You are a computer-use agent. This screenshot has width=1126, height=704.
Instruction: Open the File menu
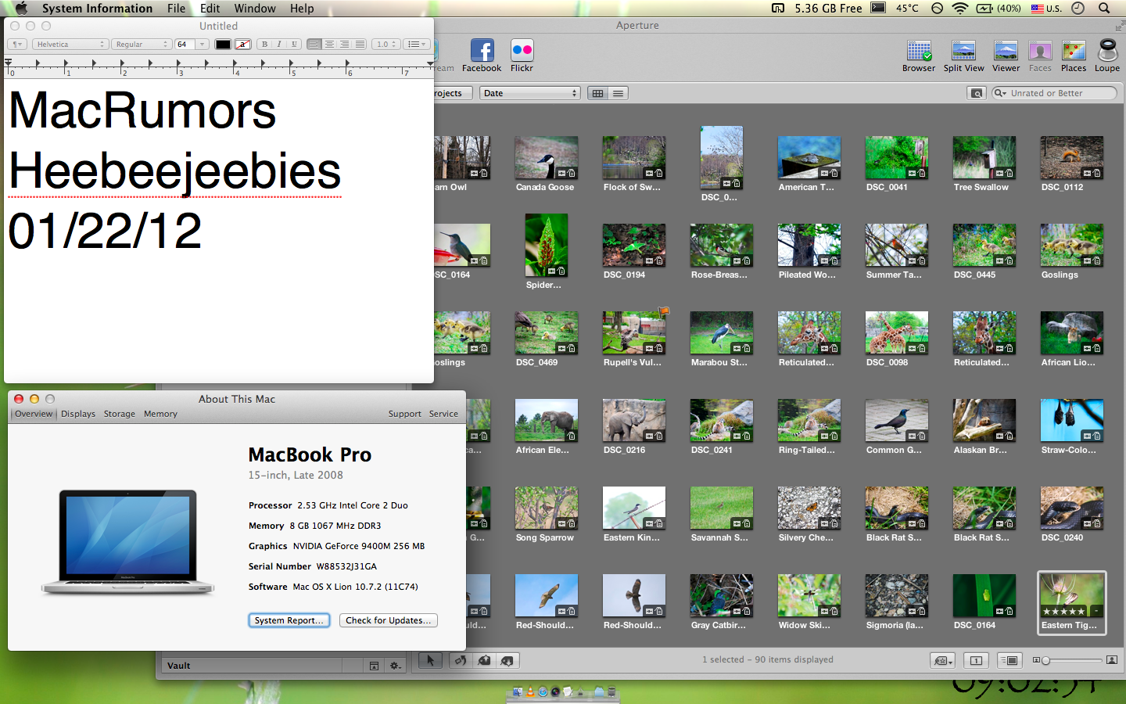click(x=177, y=9)
